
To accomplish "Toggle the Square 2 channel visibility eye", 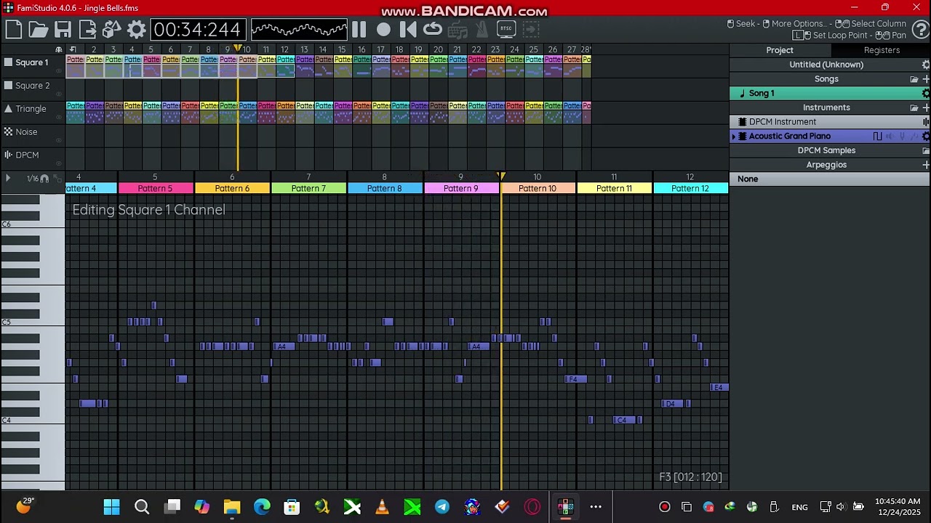I will [x=59, y=94].
